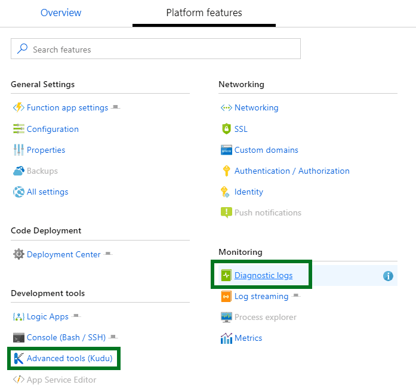
Task: Select the Platform features tab
Action: pyautogui.click(x=204, y=13)
